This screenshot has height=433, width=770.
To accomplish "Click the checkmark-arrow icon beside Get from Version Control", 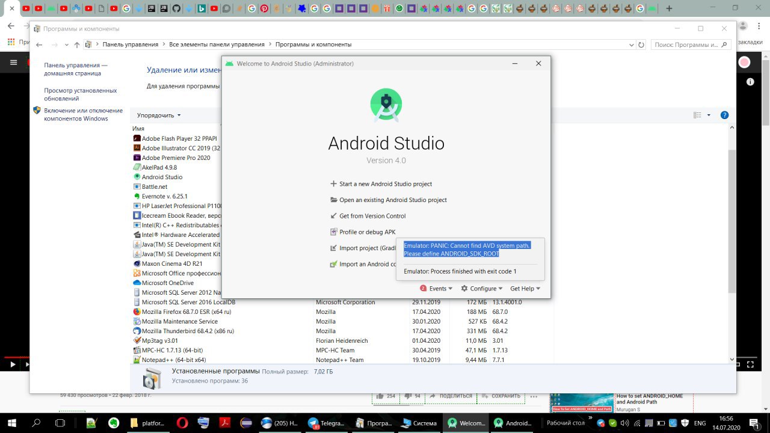I will [x=334, y=216].
